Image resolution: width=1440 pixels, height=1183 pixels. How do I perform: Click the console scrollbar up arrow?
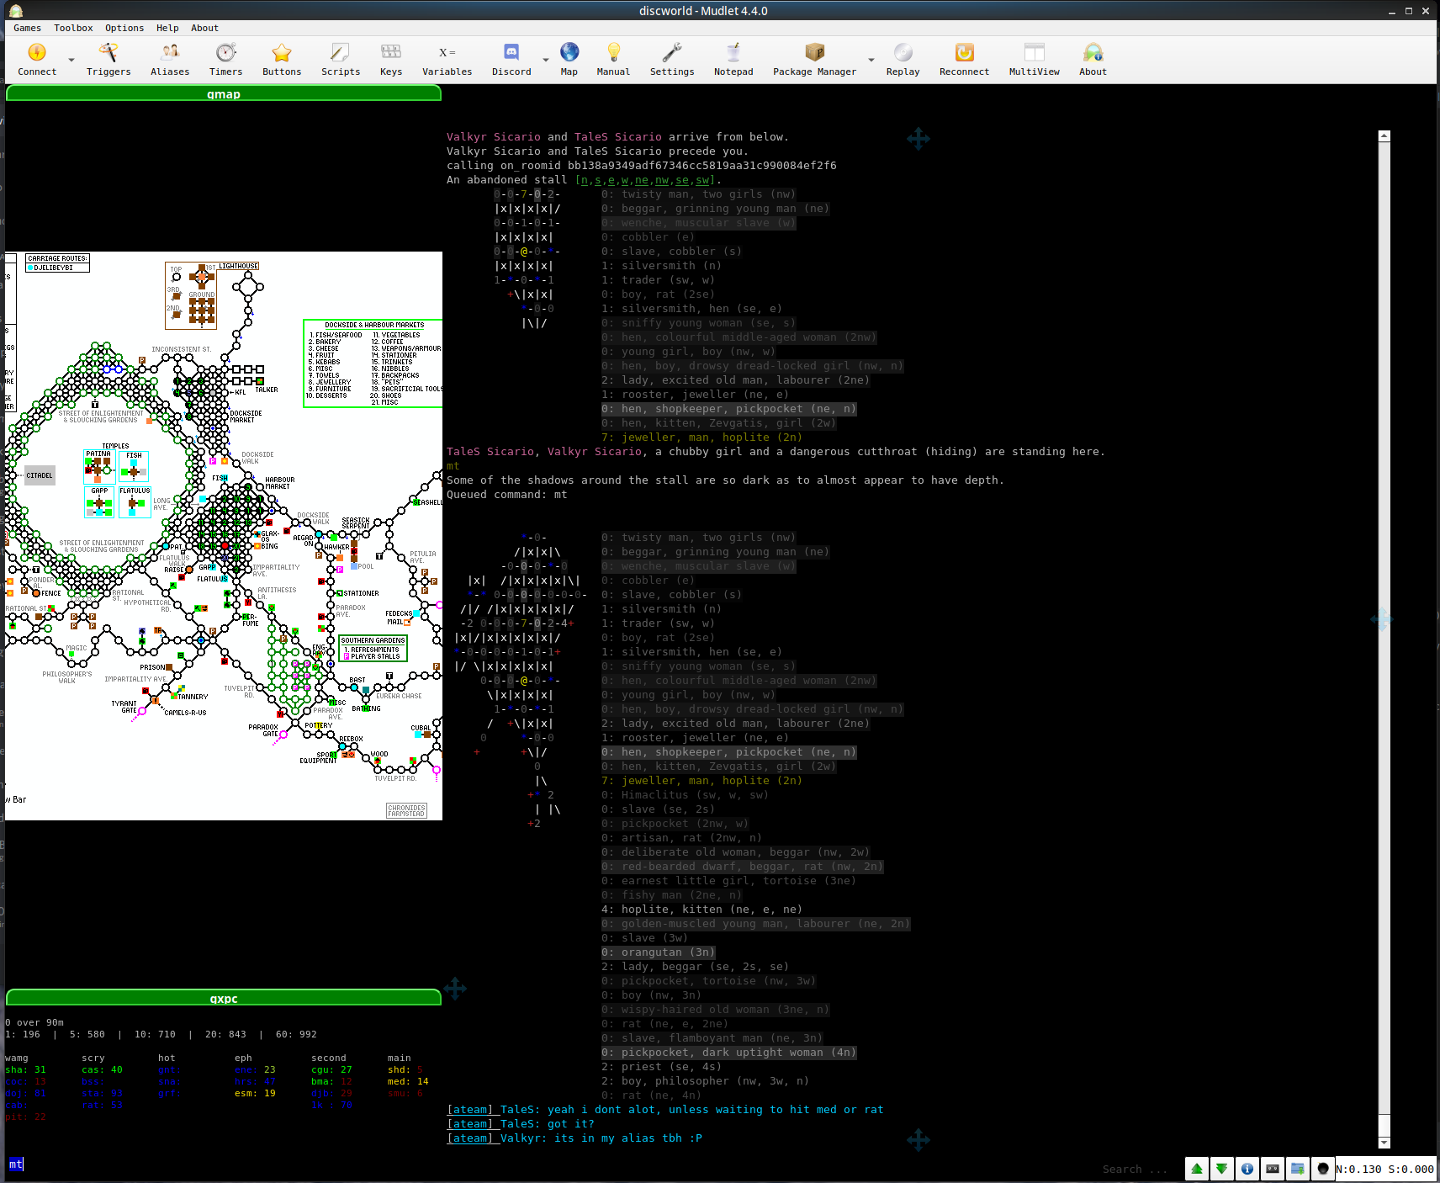[x=1384, y=135]
